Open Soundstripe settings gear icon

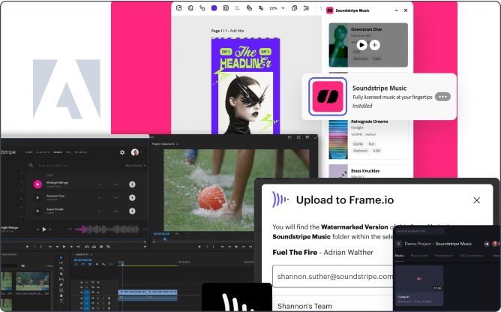(122, 152)
